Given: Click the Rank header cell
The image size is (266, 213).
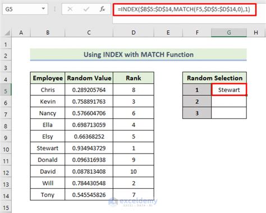Looking at the screenshot, I should pyautogui.click(x=134, y=78).
